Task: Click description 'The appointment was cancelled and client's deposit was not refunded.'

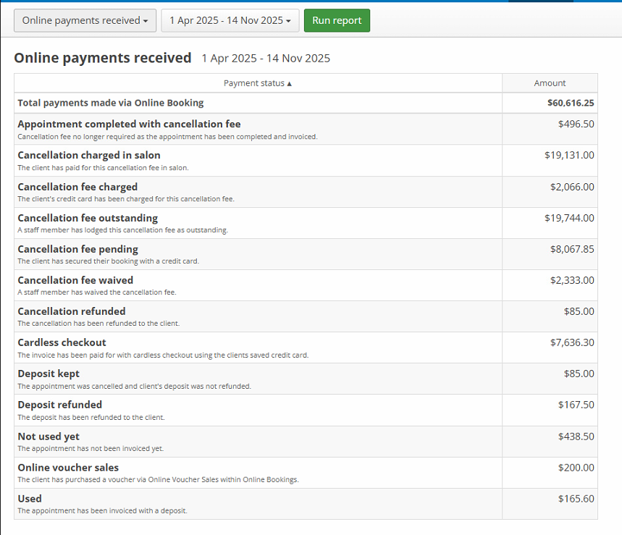Action: (135, 387)
